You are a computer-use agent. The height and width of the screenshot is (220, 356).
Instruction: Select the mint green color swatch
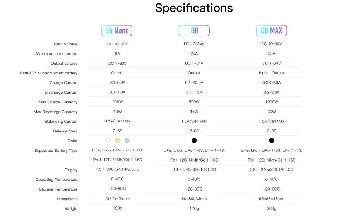coord(127,141)
